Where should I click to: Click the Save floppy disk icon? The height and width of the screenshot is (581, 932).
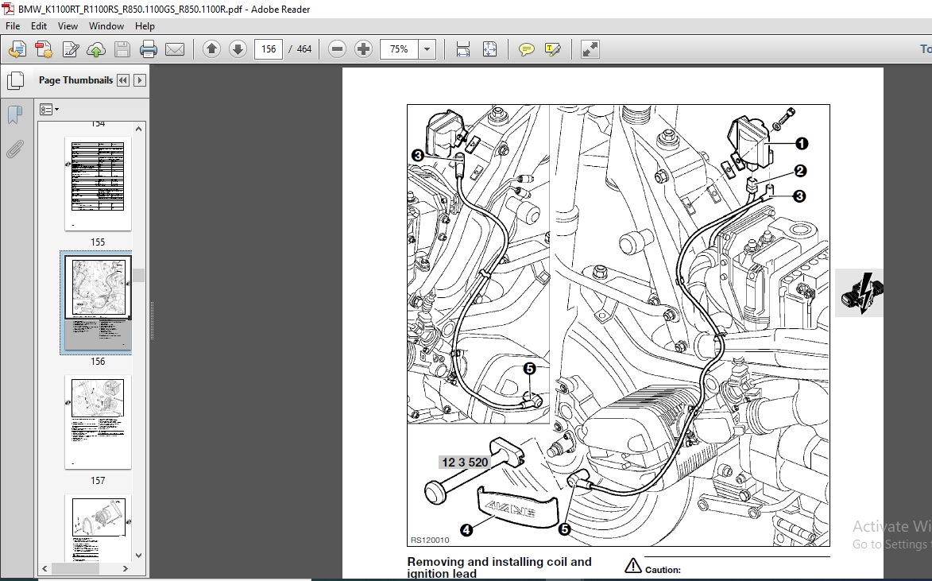122,49
